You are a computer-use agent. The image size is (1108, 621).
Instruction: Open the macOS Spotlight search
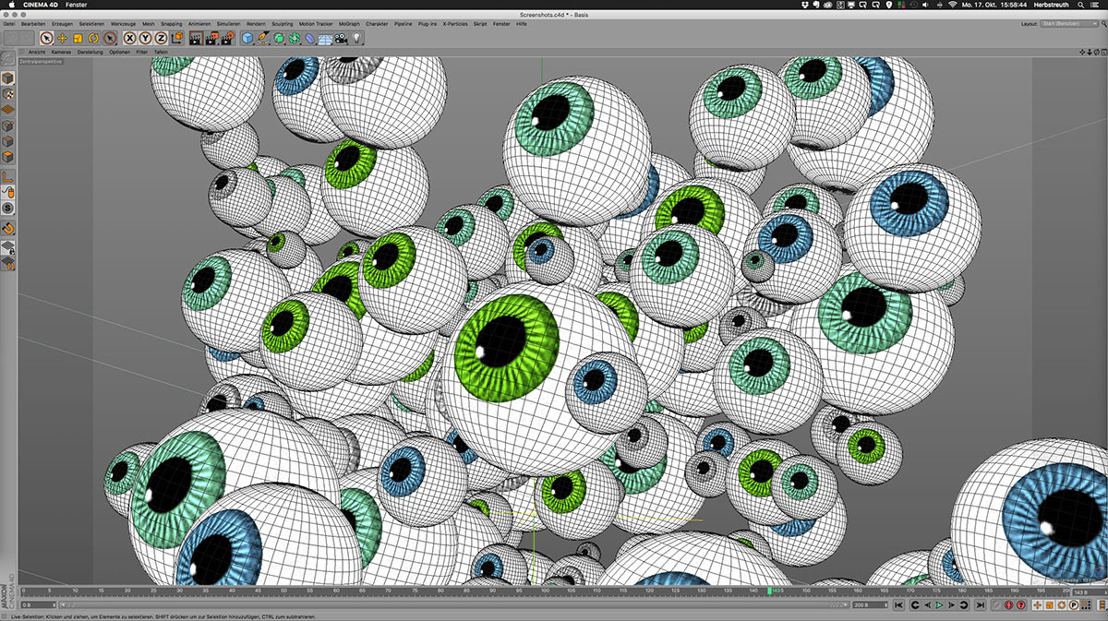pos(1079,6)
